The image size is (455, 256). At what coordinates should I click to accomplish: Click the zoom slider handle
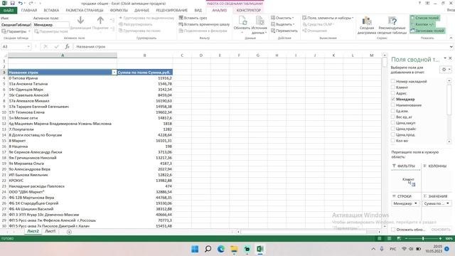423,238
